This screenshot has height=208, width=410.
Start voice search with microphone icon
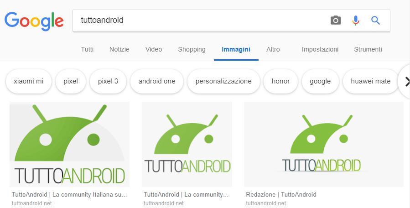pyautogui.click(x=356, y=21)
